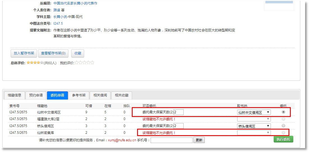Focus the 委托最大保留天数 field for 仙林中文借阅区
This screenshot has height=152, width=309.
[178, 112]
